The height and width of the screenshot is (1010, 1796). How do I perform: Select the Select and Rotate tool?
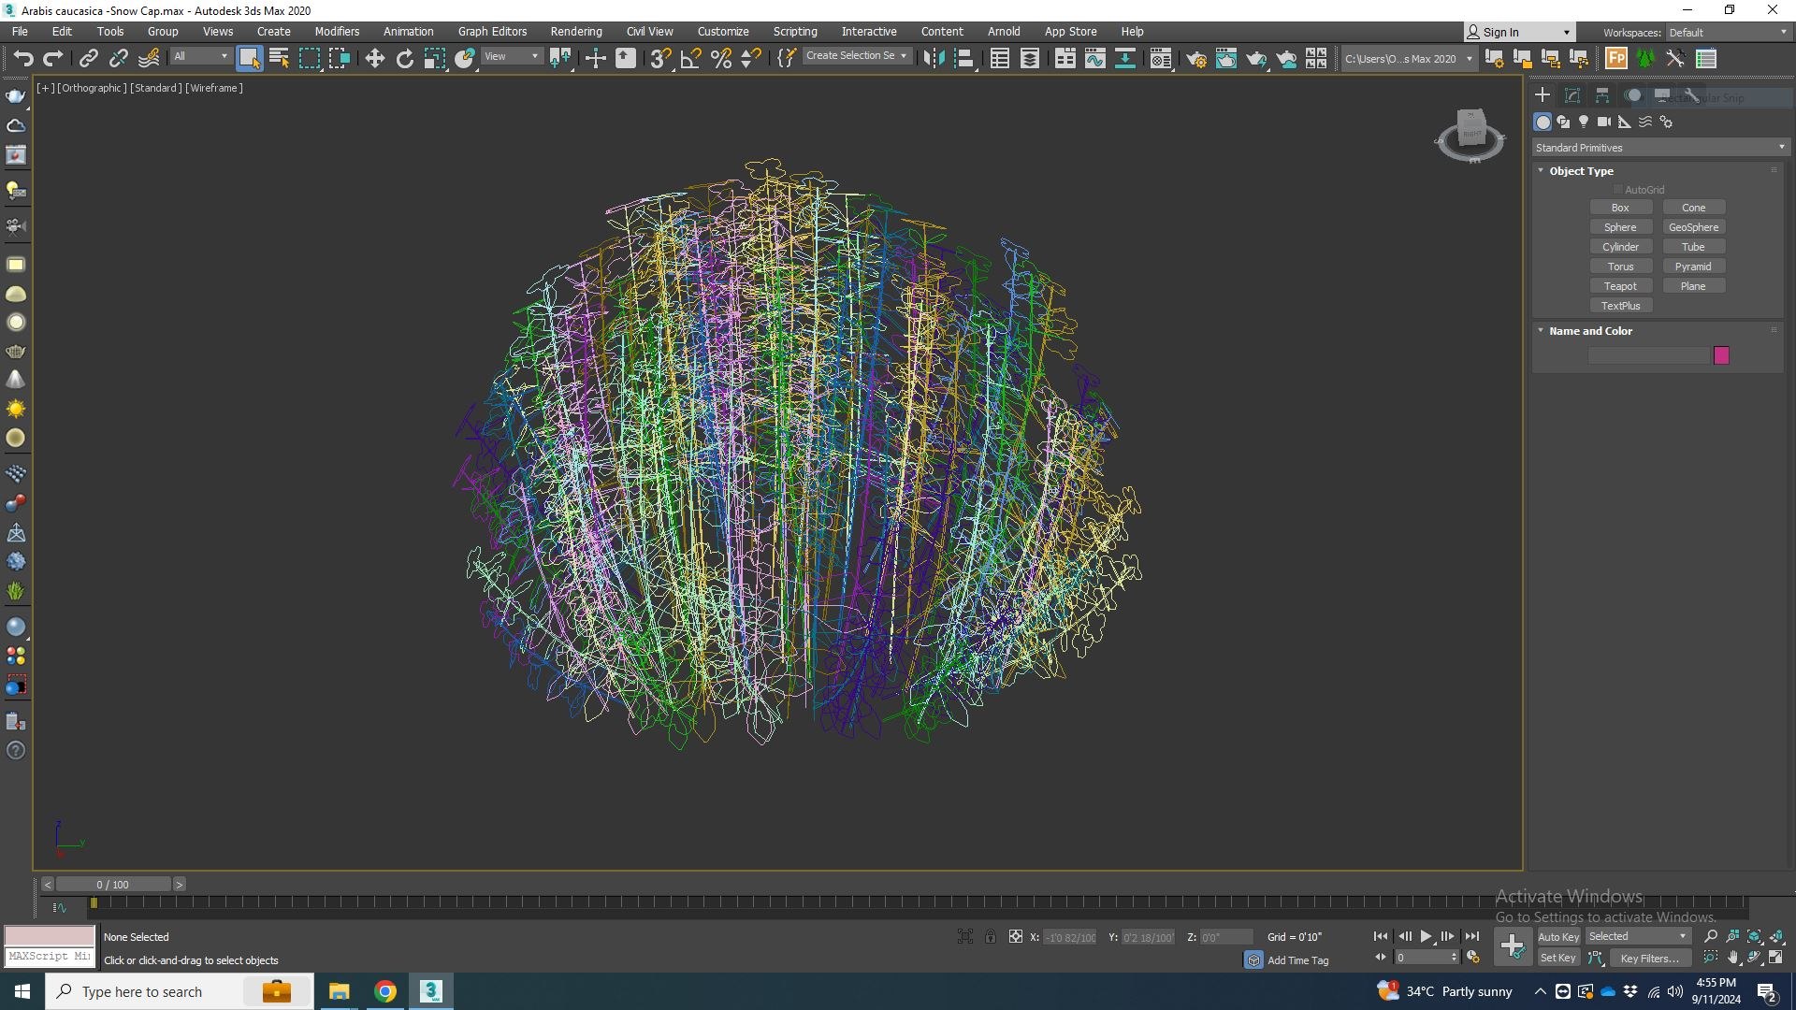tap(404, 59)
